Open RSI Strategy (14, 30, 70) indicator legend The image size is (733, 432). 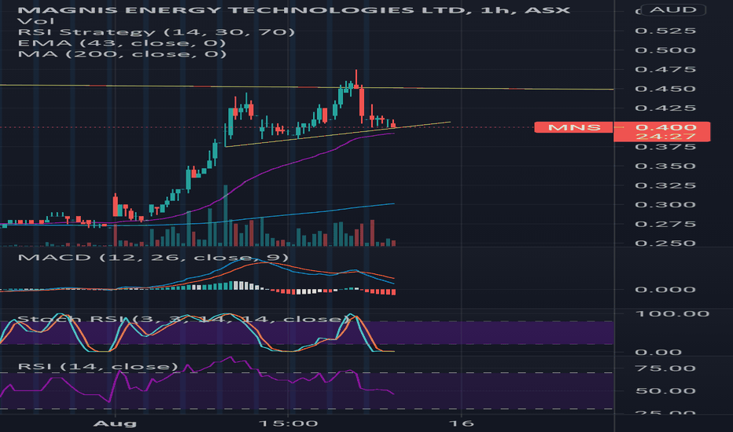pyautogui.click(x=157, y=31)
